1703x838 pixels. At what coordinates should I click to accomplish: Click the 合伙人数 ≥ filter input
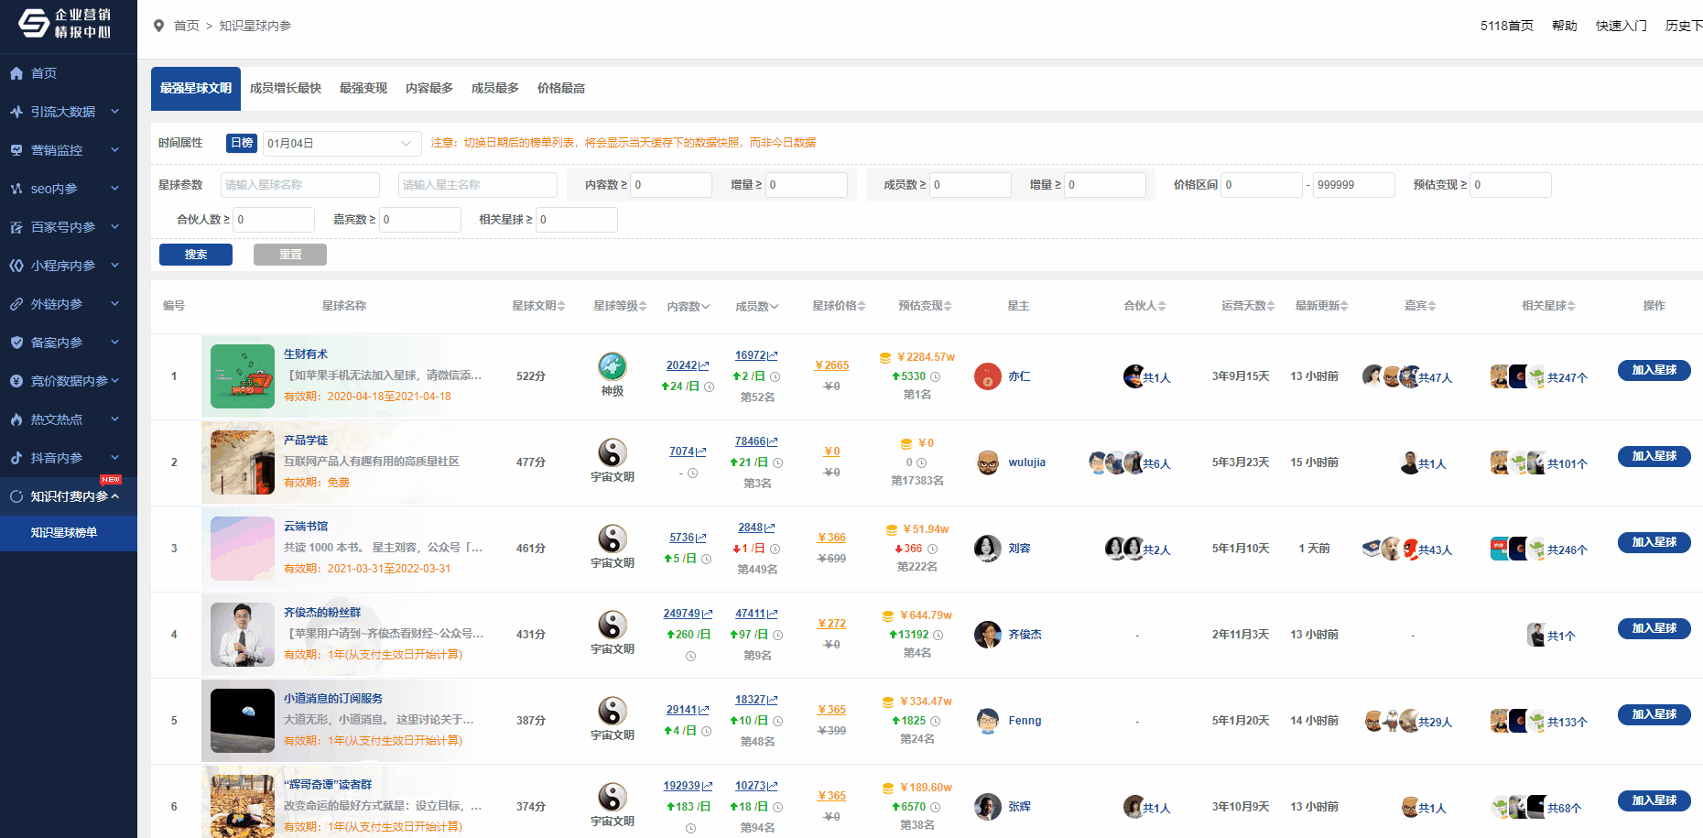274,220
